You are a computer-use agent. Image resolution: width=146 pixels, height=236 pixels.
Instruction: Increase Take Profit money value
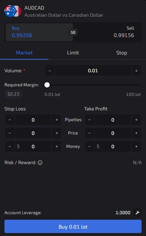point(136,146)
